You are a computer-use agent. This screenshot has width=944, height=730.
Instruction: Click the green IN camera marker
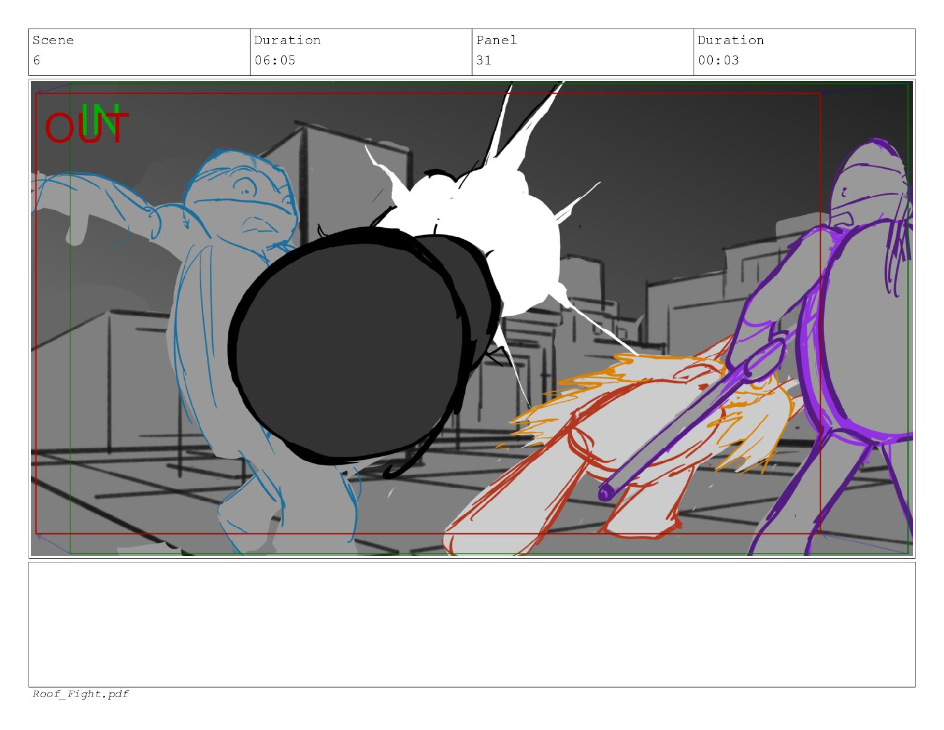point(101,119)
